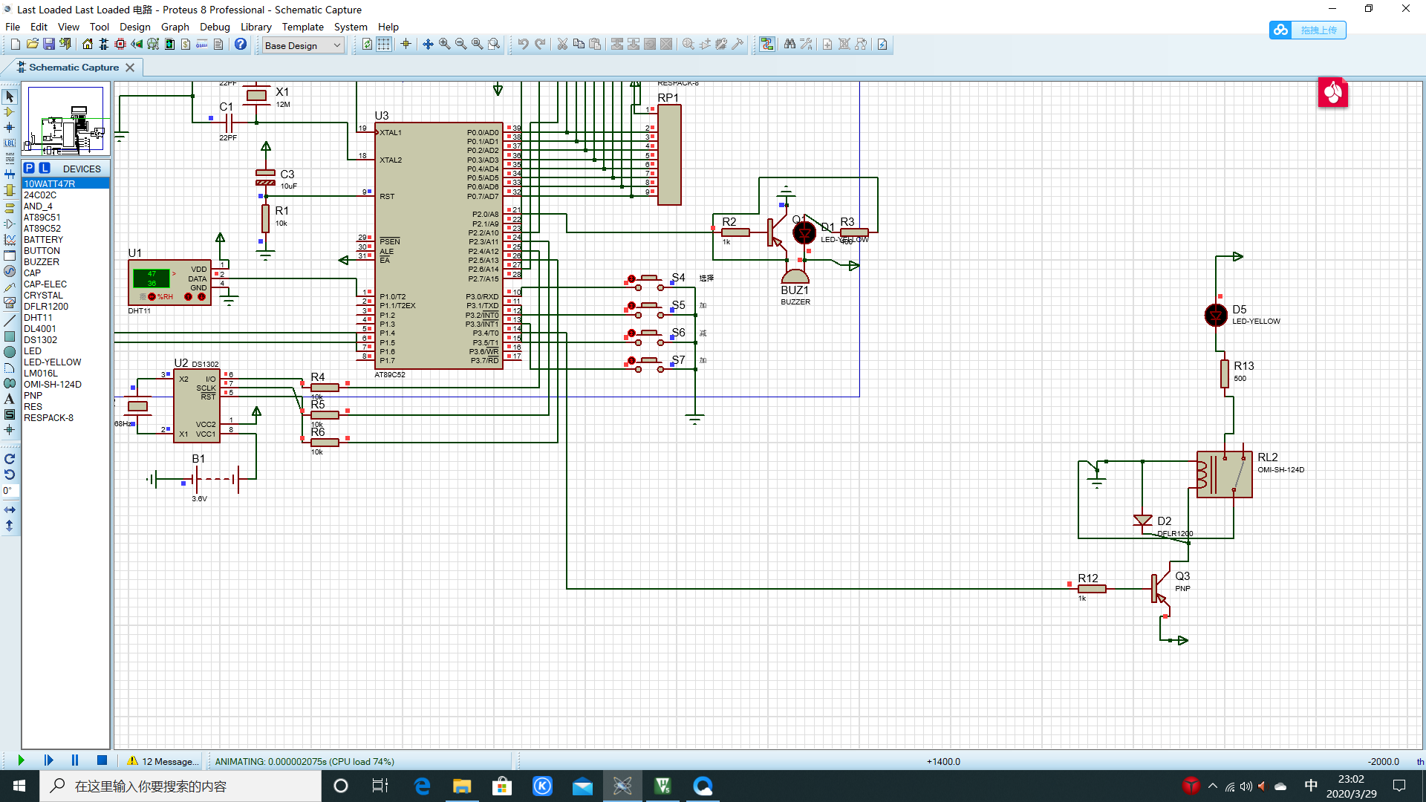Viewport: 1426px width, 802px height.
Task: Redraw the display with the refresh icon
Action: [367, 45]
